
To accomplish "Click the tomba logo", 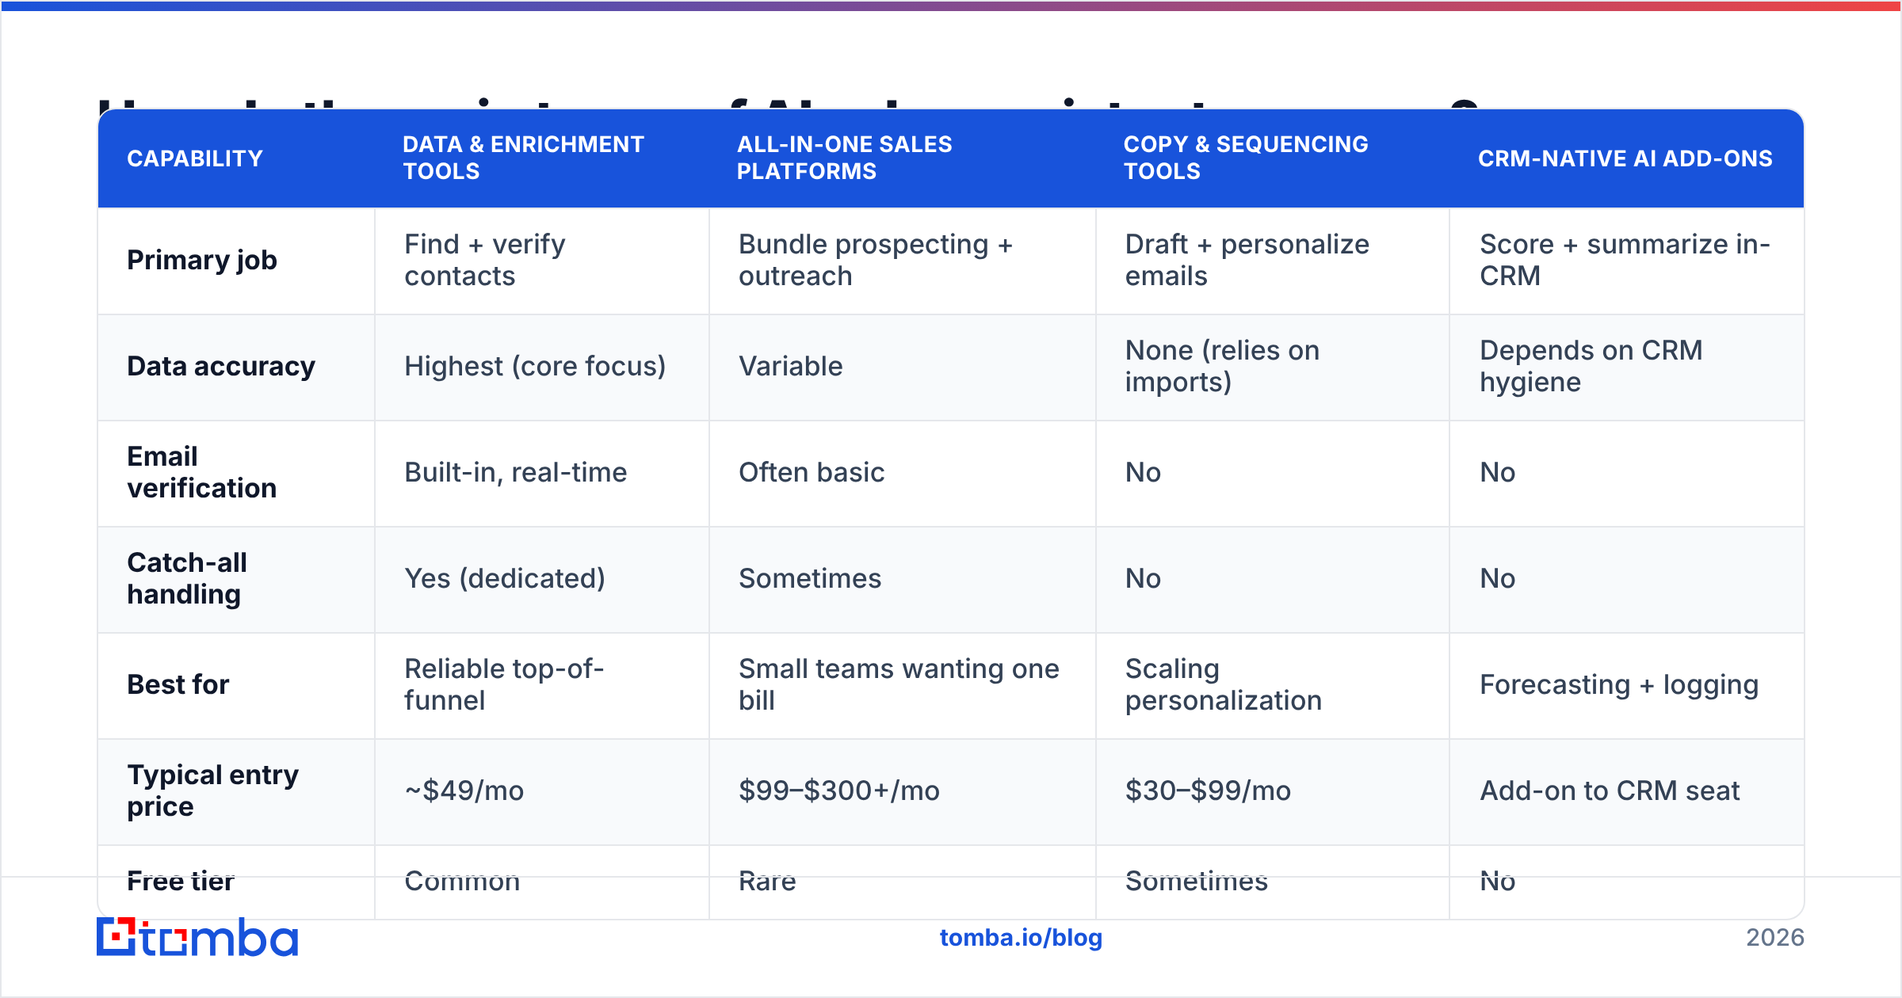I will click(x=197, y=938).
